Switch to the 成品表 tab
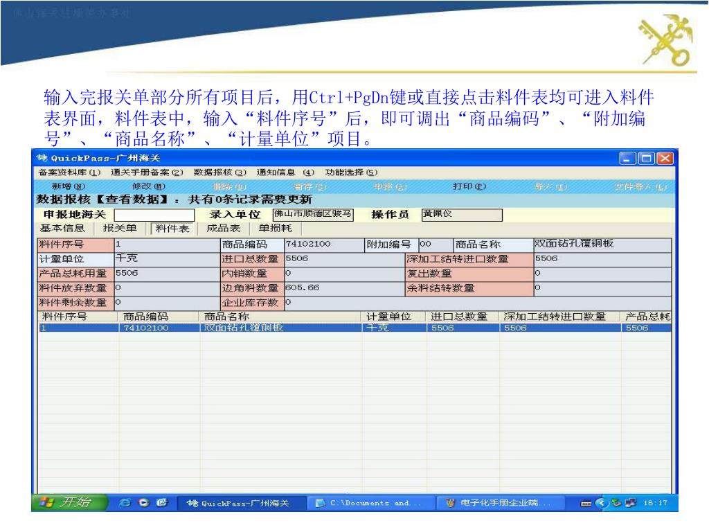Image resolution: width=709 pixels, height=532 pixels. pos(224,229)
